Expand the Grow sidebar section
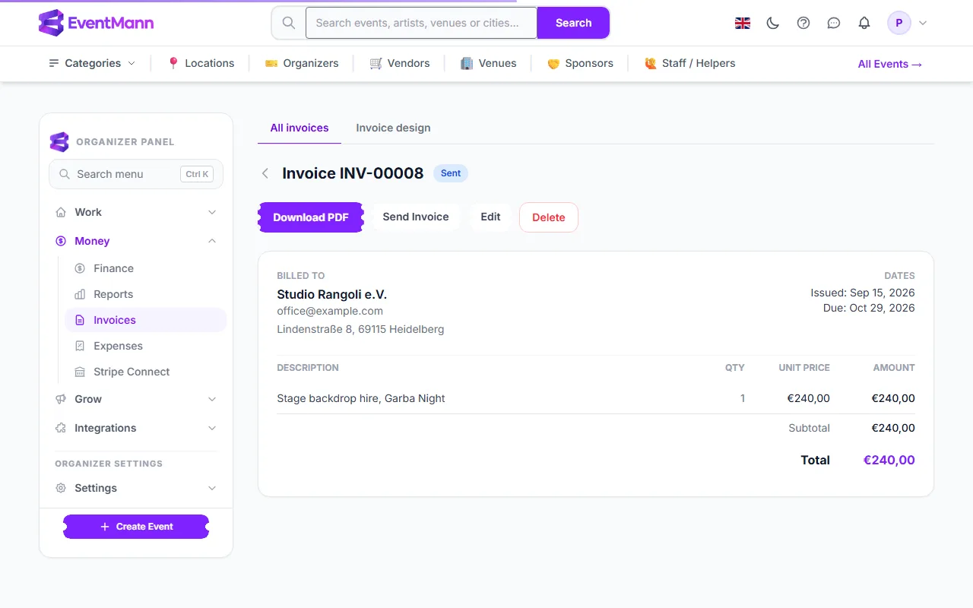The width and height of the screenshot is (973, 608). click(136, 399)
